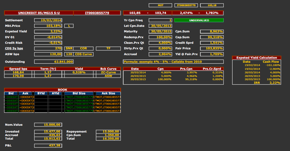
Task: Click the Expeted Yield Calculation header
Action: (x=257, y=58)
